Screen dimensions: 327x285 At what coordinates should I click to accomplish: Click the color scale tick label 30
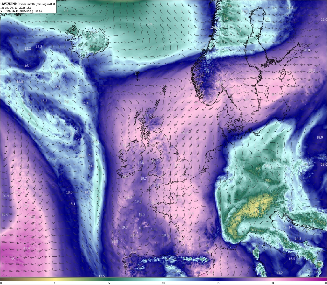click(x=272, y=283)
